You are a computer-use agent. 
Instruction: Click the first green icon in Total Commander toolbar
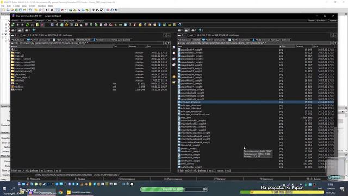tap(13, 25)
